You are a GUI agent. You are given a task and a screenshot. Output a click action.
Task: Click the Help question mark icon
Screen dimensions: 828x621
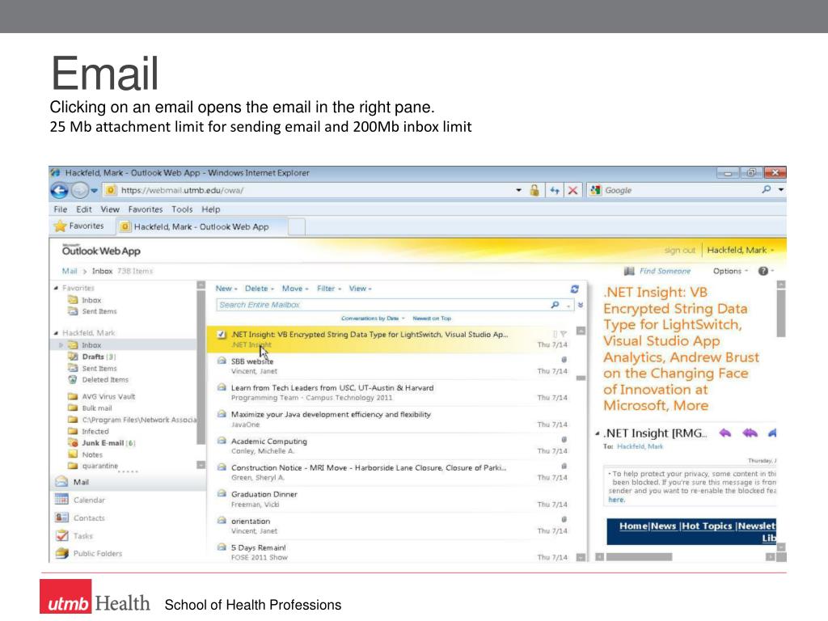(763, 271)
